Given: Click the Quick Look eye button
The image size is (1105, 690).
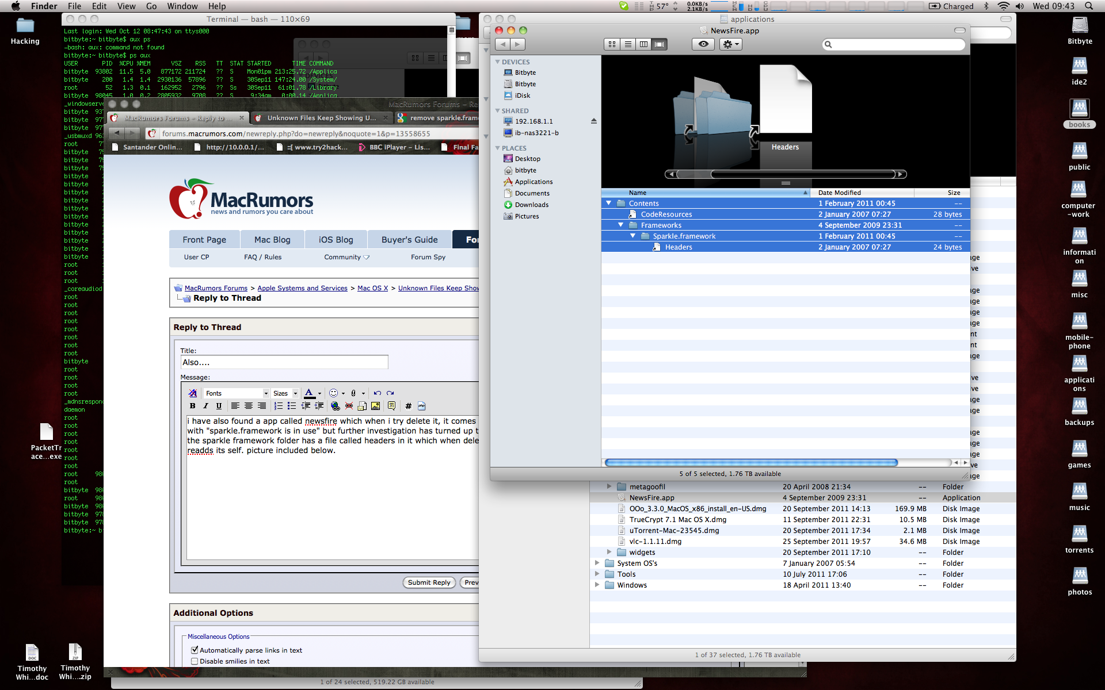Looking at the screenshot, I should [703, 44].
